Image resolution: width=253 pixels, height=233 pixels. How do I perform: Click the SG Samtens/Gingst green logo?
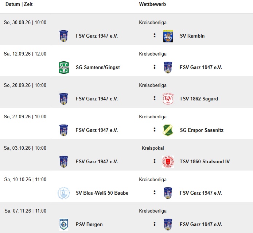point(64,68)
